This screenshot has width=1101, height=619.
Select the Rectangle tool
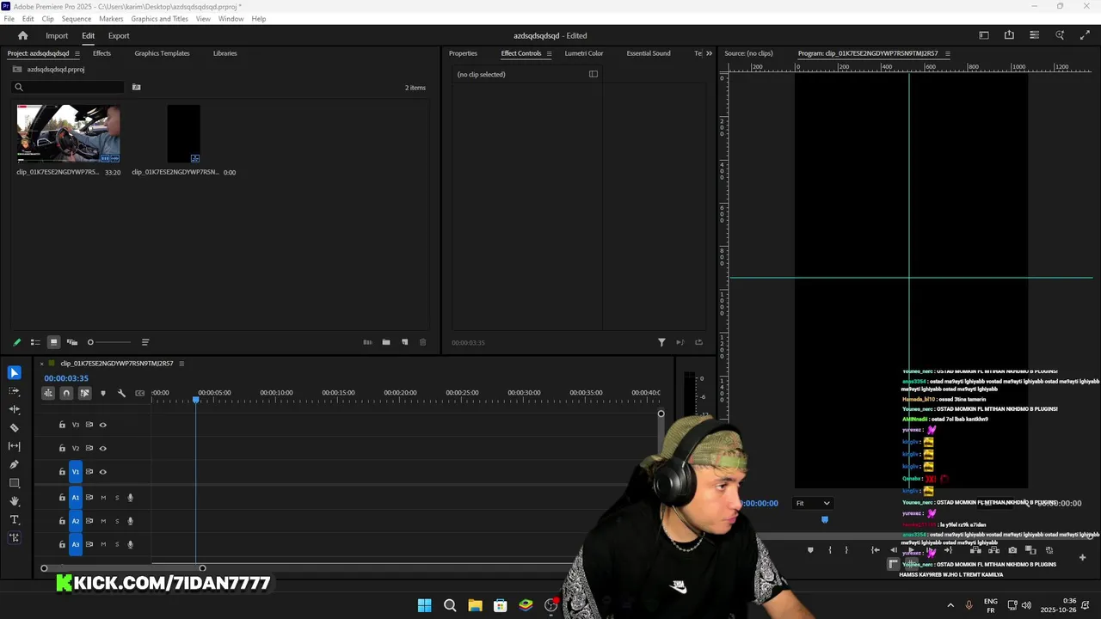(x=14, y=483)
